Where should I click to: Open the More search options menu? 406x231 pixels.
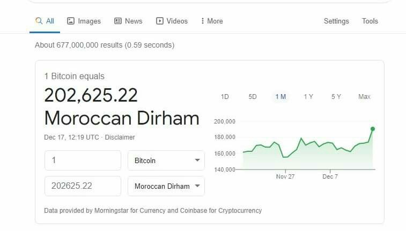pyautogui.click(x=212, y=21)
